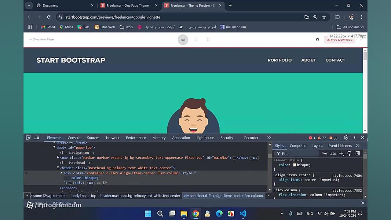Click the warnings count showing 77

[322, 138]
